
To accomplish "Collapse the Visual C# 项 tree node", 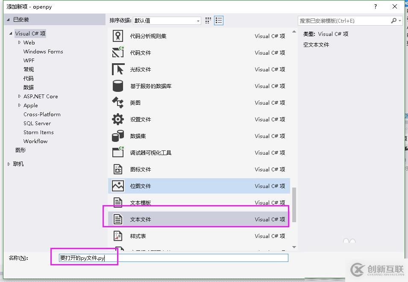I will point(10,33).
